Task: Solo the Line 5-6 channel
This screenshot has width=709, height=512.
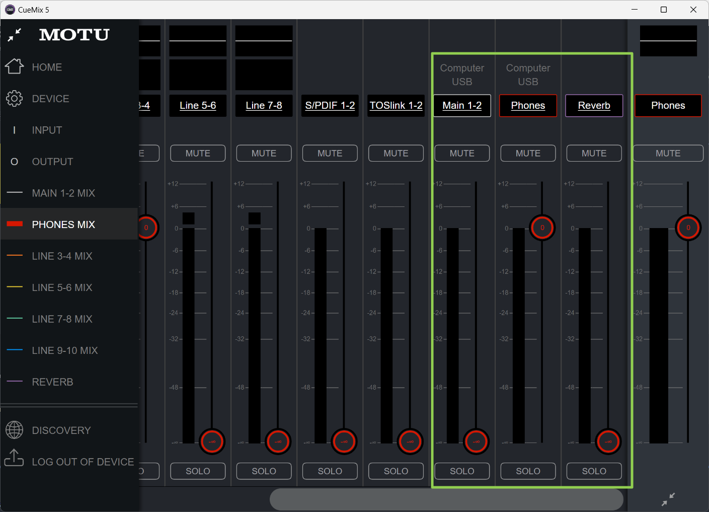Action: [x=198, y=471]
